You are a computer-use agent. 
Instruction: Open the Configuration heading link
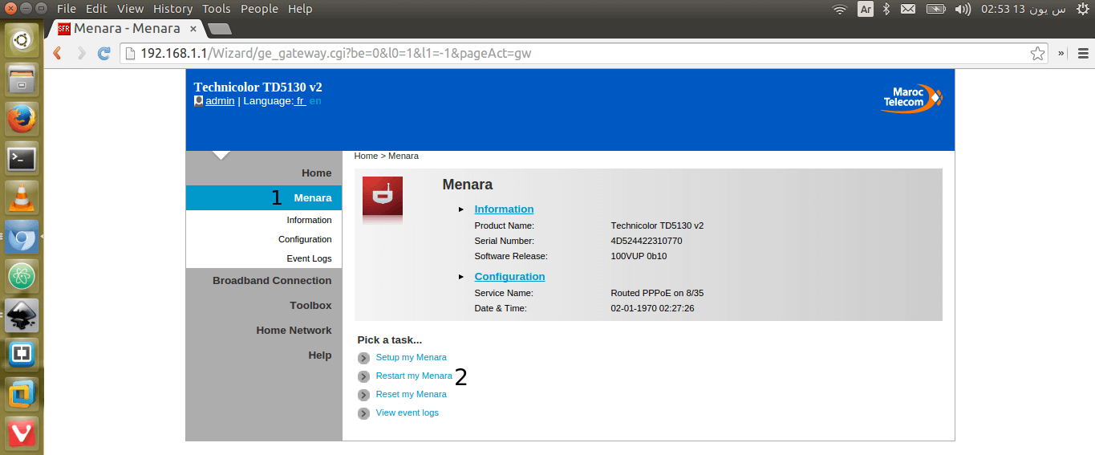pyautogui.click(x=509, y=277)
